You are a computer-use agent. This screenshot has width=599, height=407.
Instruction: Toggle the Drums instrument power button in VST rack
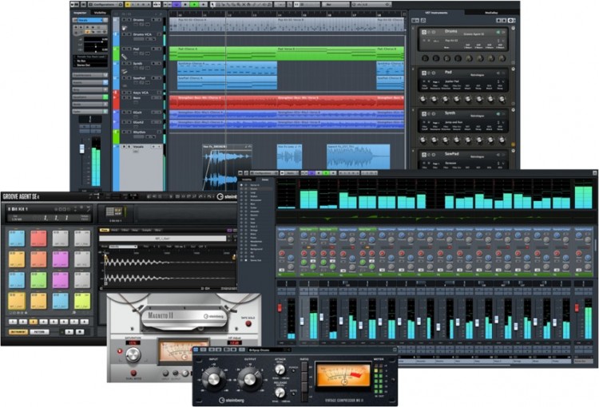(x=423, y=32)
